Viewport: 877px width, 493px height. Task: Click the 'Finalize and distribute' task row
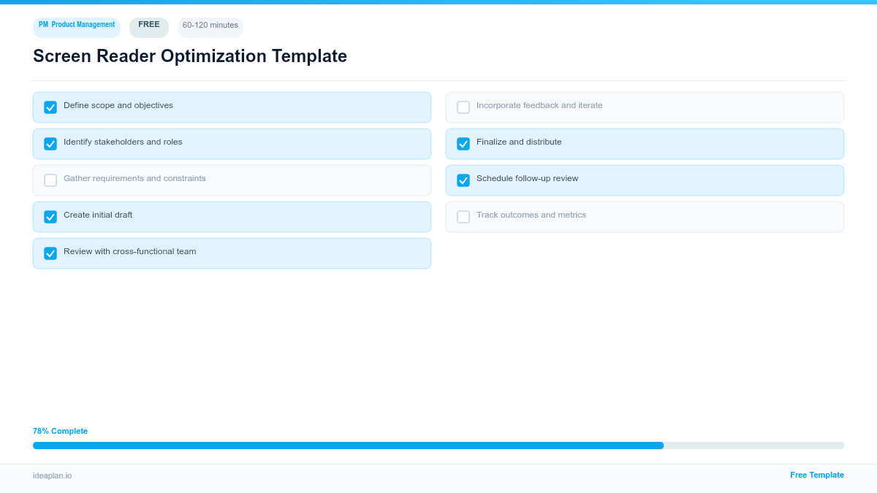[x=645, y=143]
